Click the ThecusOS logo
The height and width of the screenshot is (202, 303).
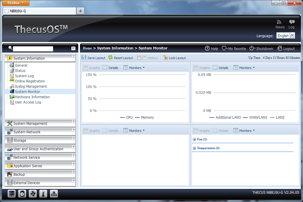tap(41, 29)
